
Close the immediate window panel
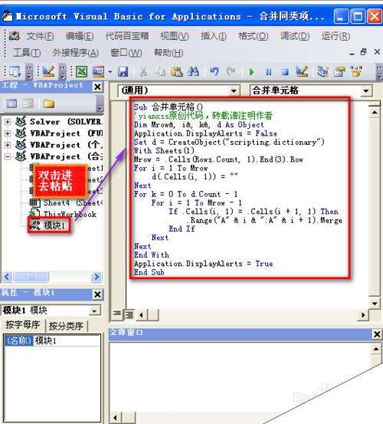[x=377, y=334]
